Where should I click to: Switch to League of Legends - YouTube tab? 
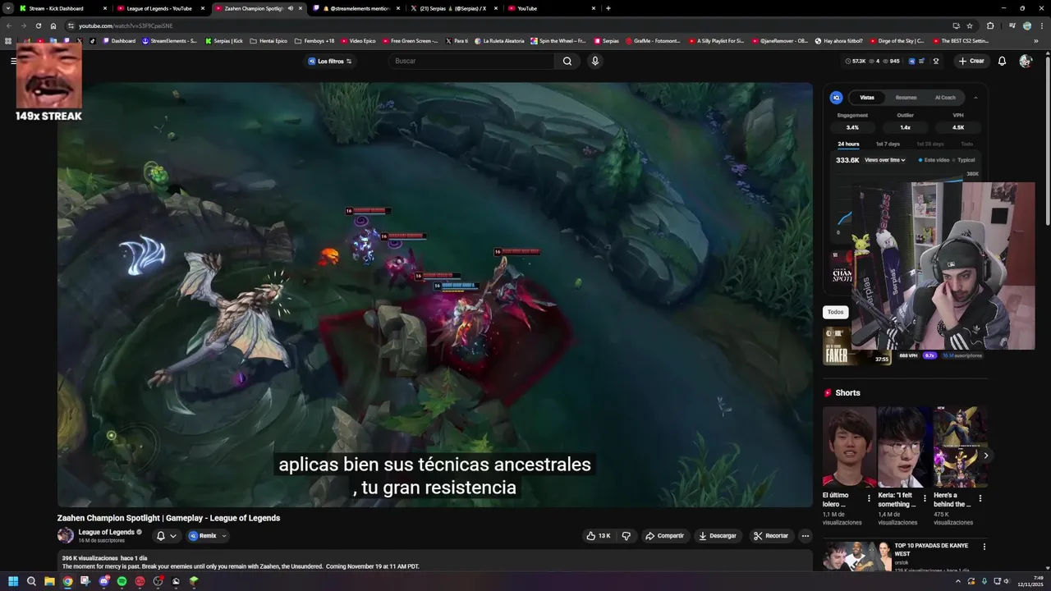pyautogui.click(x=159, y=8)
